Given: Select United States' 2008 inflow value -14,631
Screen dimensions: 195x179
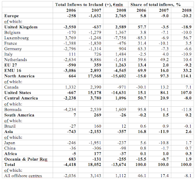Looking at the screenshot, I should pyautogui.click(x=118, y=93).
